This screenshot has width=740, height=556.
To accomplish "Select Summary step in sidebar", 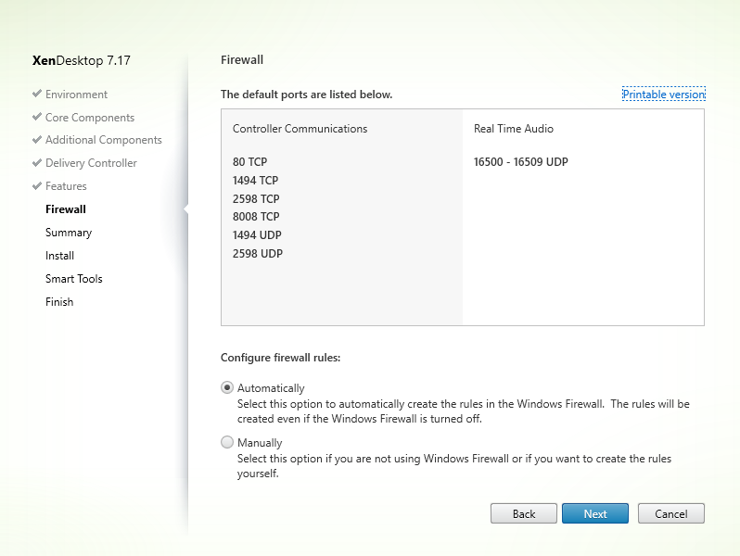I will (x=69, y=233).
